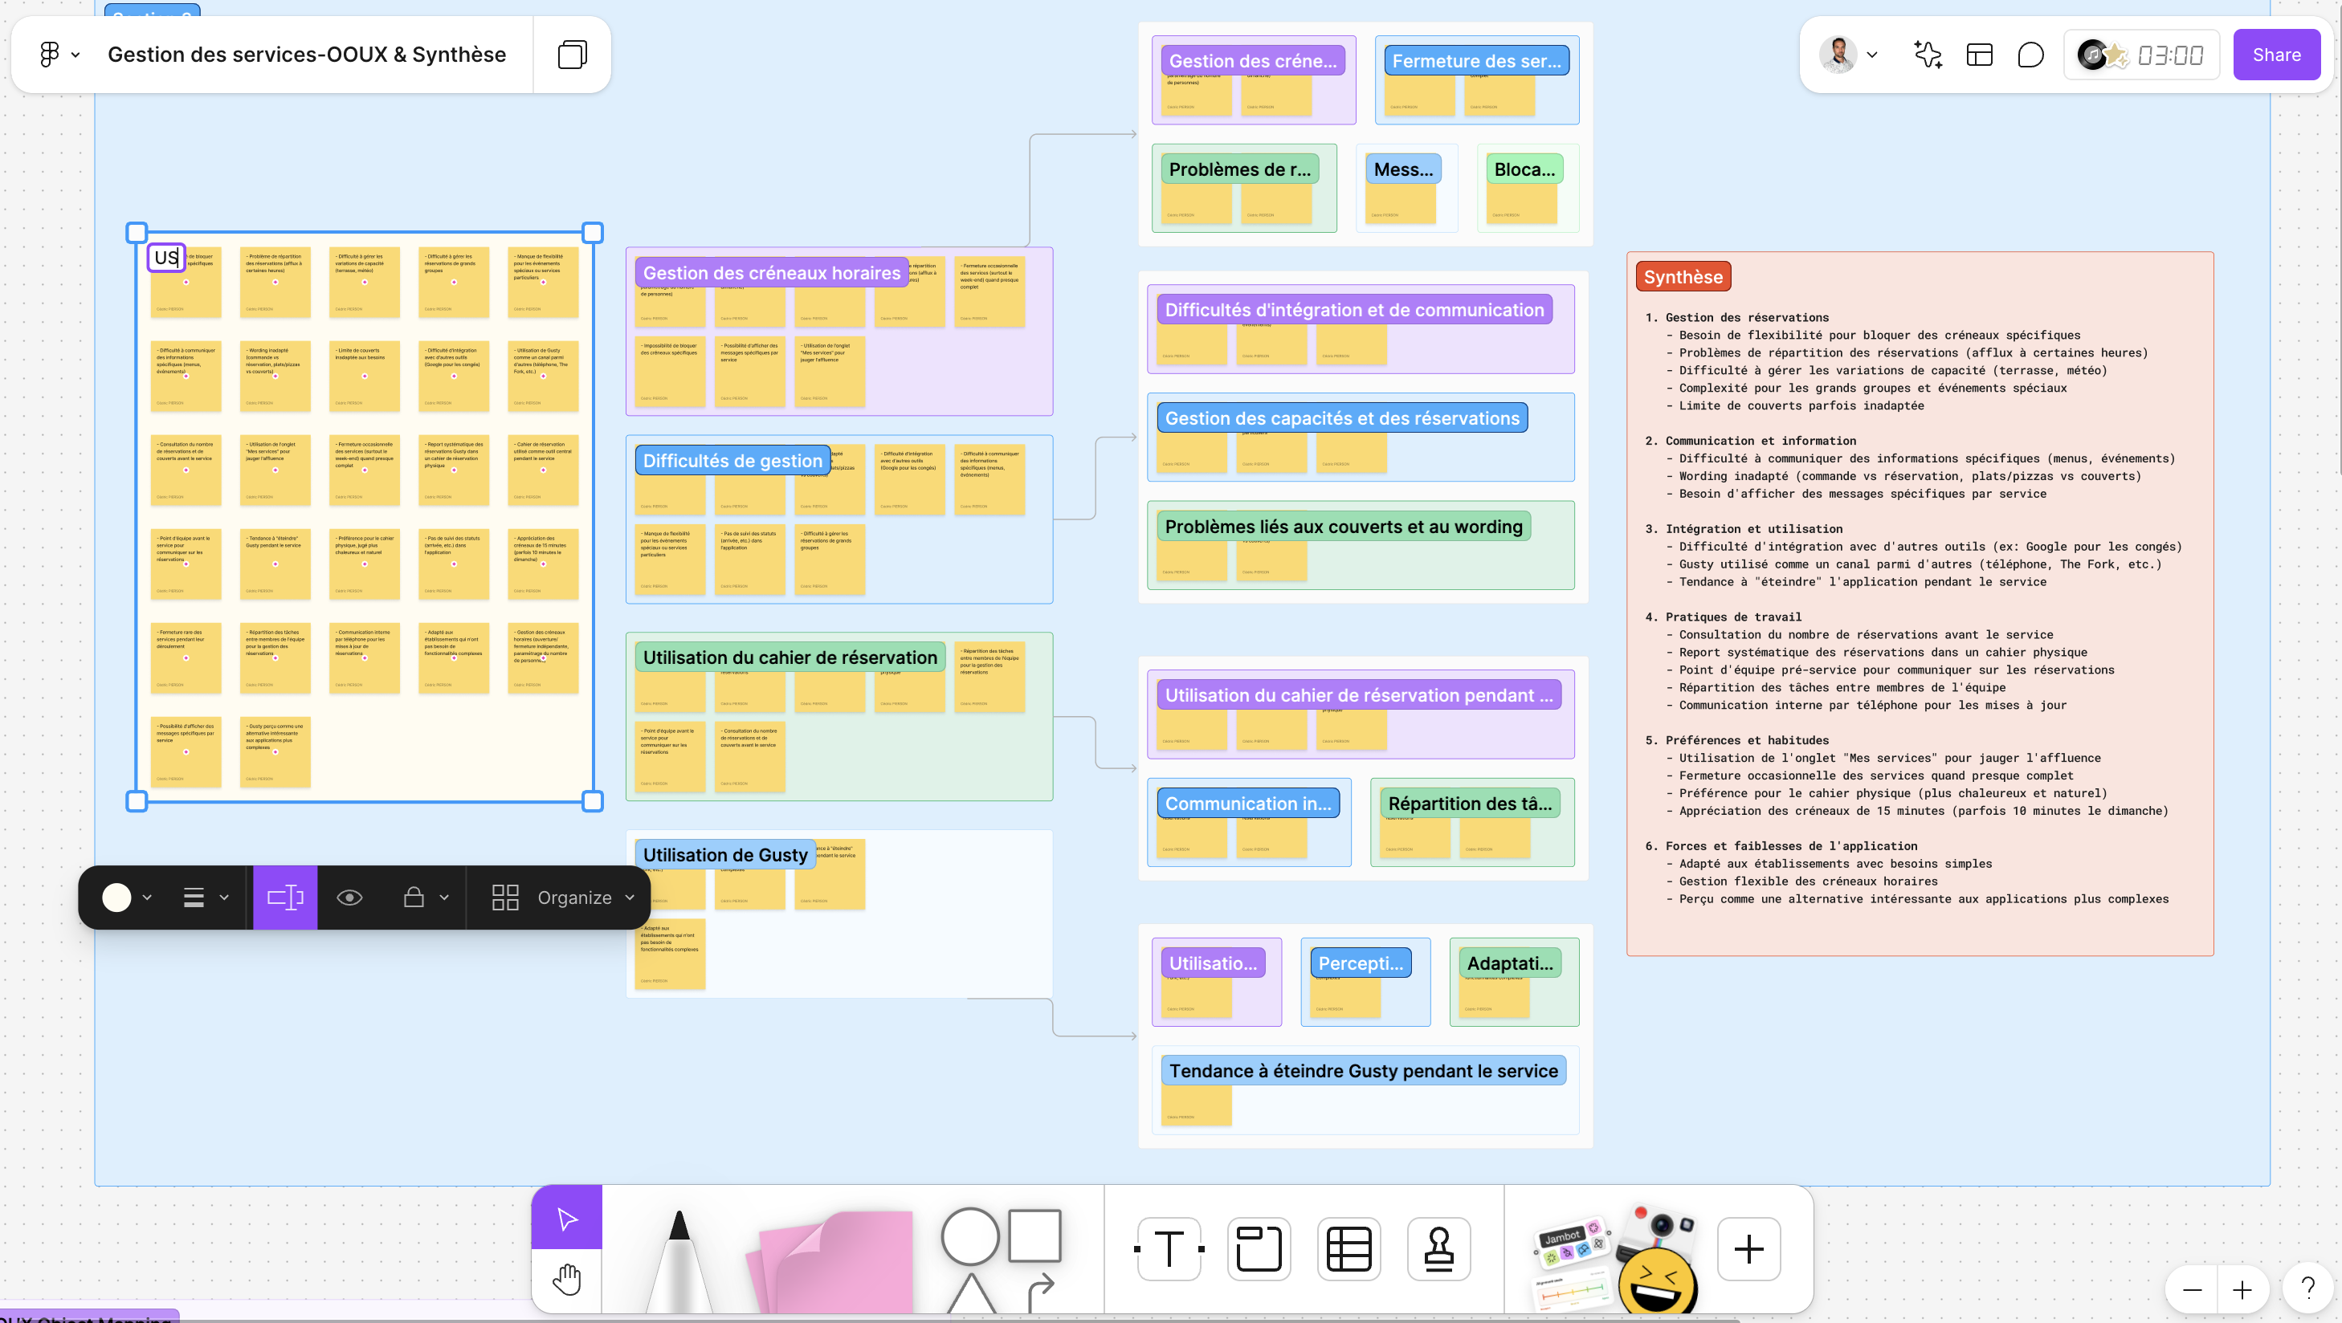The height and width of the screenshot is (1323, 2342).
Task: Select the Table tool
Action: tap(1348, 1248)
